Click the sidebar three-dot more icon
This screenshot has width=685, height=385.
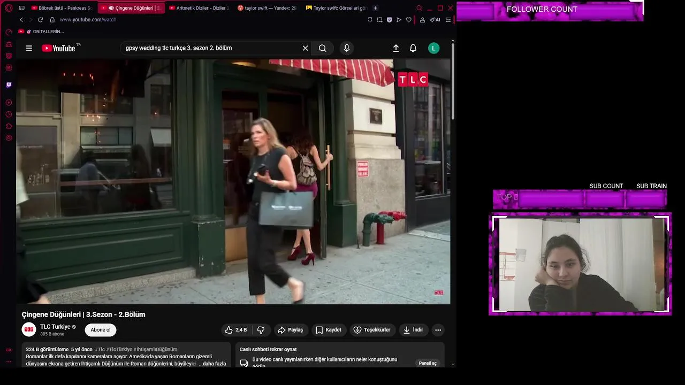point(9,362)
